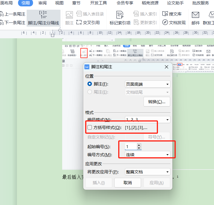
Task: Click the first-line indent marker on ruler
Action: 60,31
